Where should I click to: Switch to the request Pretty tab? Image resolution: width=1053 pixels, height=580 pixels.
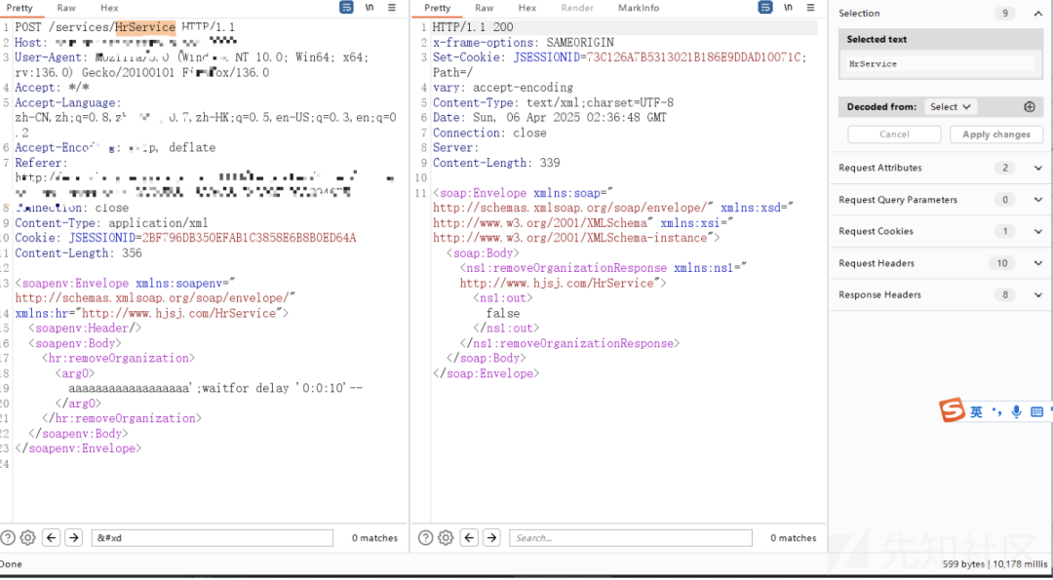[x=19, y=8]
